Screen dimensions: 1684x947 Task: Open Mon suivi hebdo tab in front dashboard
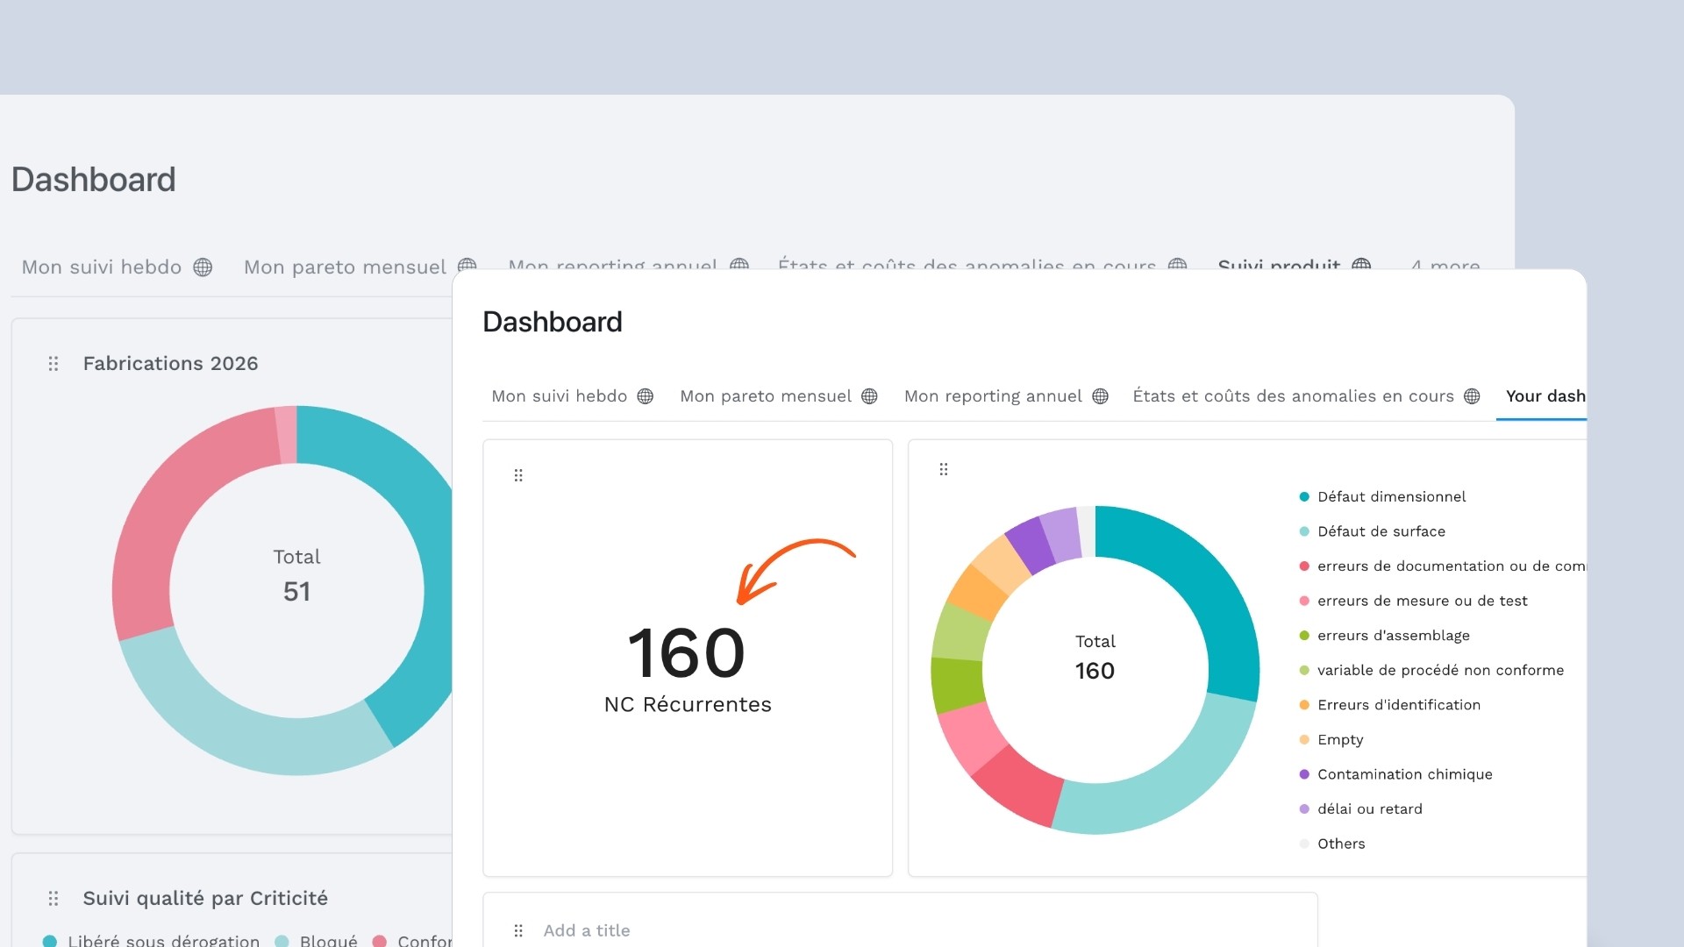click(559, 396)
